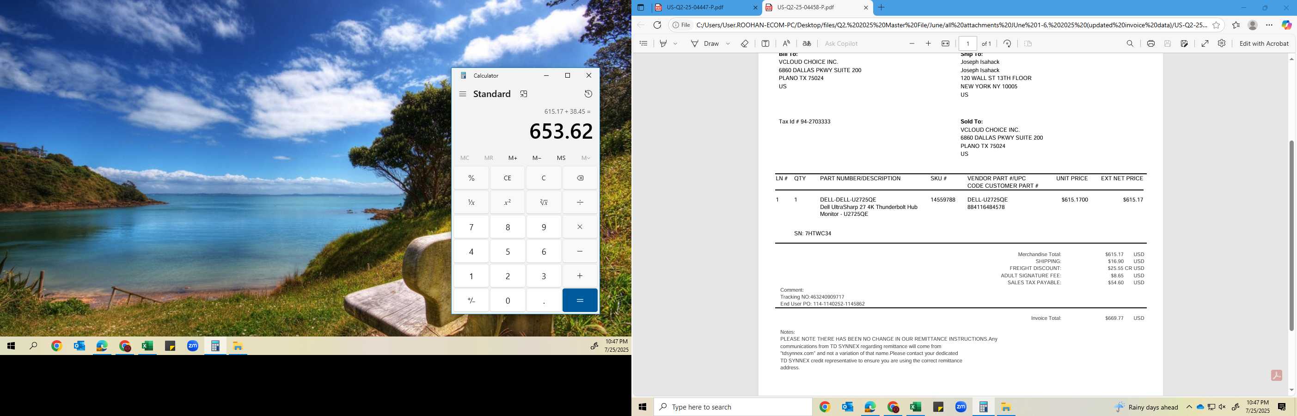The height and width of the screenshot is (416, 1297).
Task: Open the Edge tab actions menu
Action: tap(641, 7)
